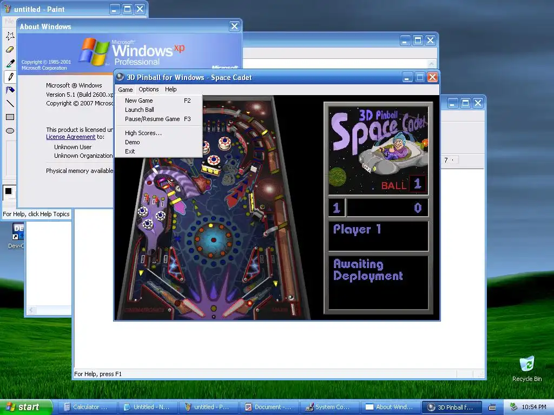Select the Free-Form Select tool in Paint
Viewport: 554px width, 415px height.
coord(10,36)
